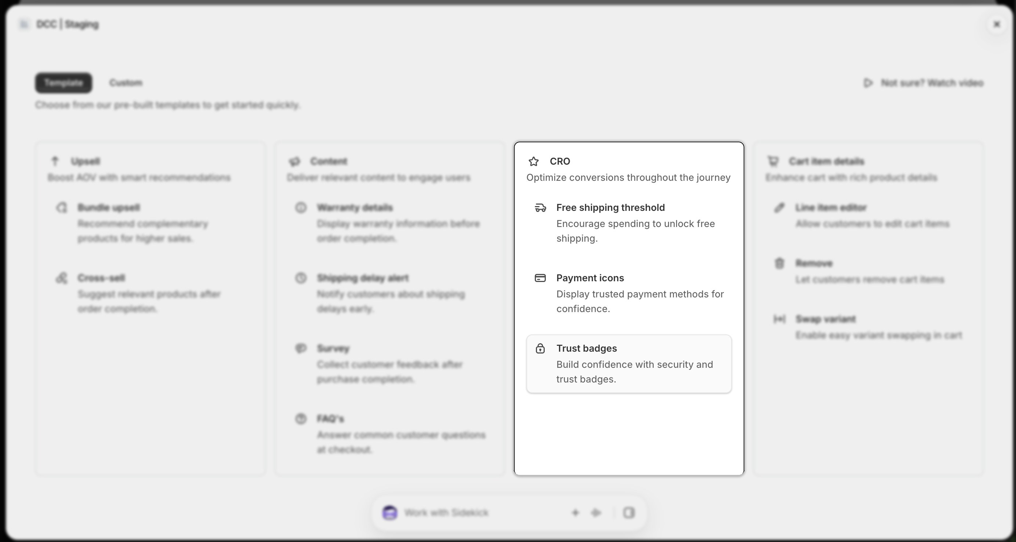Click the question icon beside FAQ's
1016x542 pixels.
coord(301,419)
